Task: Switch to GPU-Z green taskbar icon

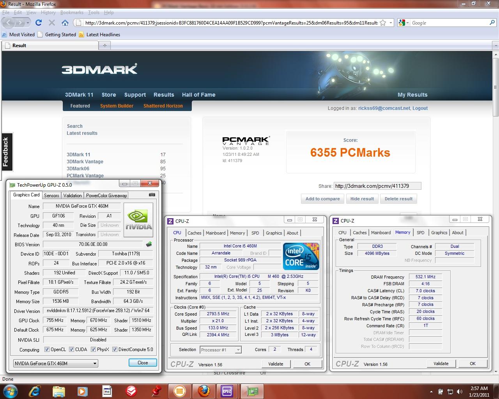Action: (x=252, y=391)
